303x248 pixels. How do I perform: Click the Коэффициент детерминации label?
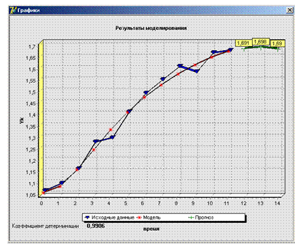46,226
